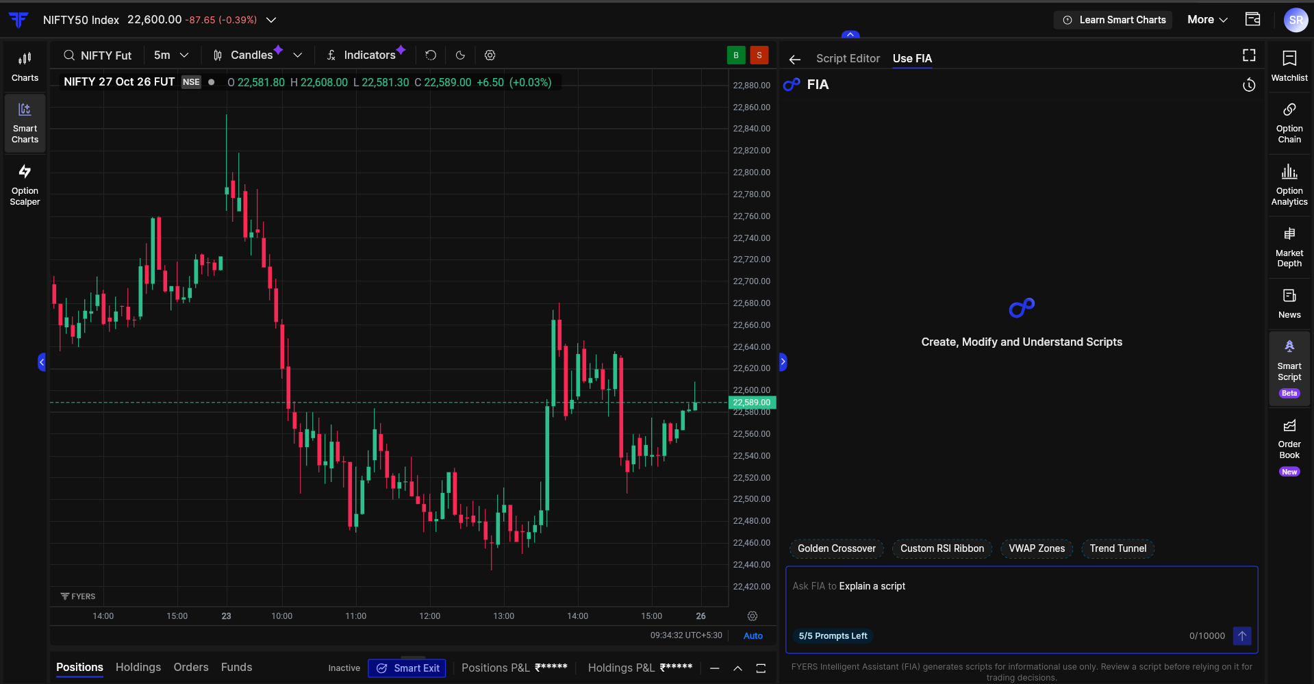Image resolution: width=1314 pixels, height=684 pixels.
Task: Expand FIA panel to fullscreen
Action: 1249,55
